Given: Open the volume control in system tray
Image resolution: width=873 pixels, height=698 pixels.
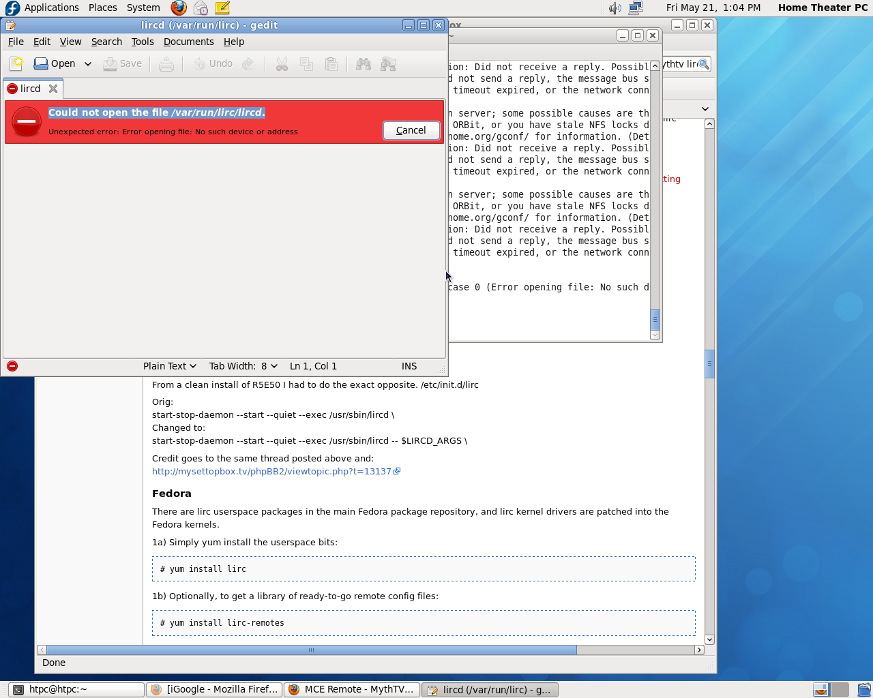Looking at the screenshot, I should 615,8.
